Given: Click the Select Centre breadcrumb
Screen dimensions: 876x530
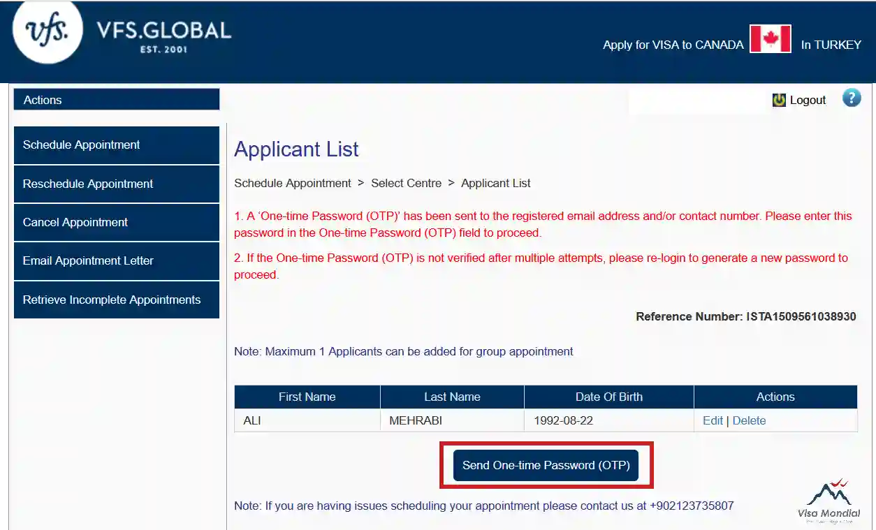Looking at the screenshot, I should tap(406, 183).
